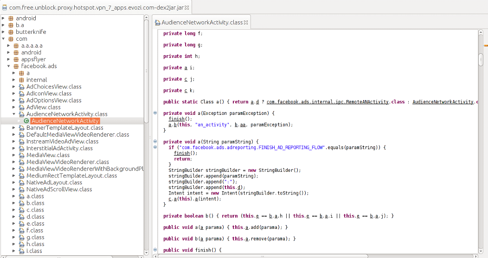488x258 pixels.
Task: Fold the a(String paramString) method
Action: coord(155,141)
